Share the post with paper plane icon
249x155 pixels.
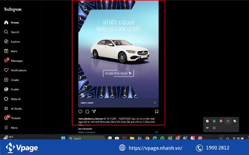coord(94,112)
